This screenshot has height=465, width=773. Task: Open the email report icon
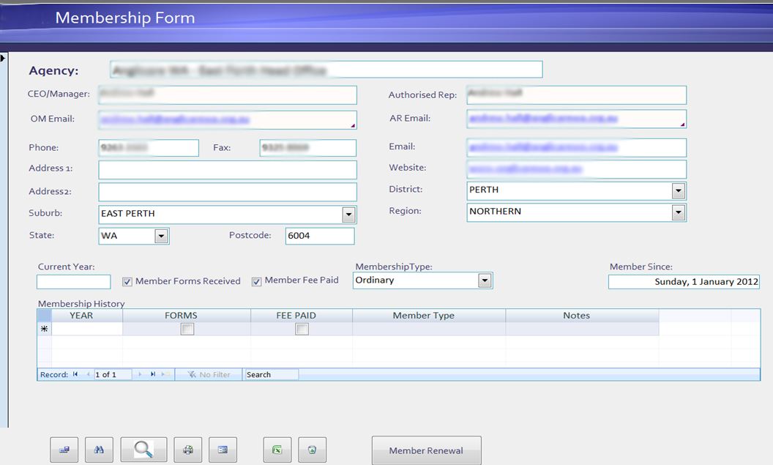pyautogui.click(x=223, y=449)
